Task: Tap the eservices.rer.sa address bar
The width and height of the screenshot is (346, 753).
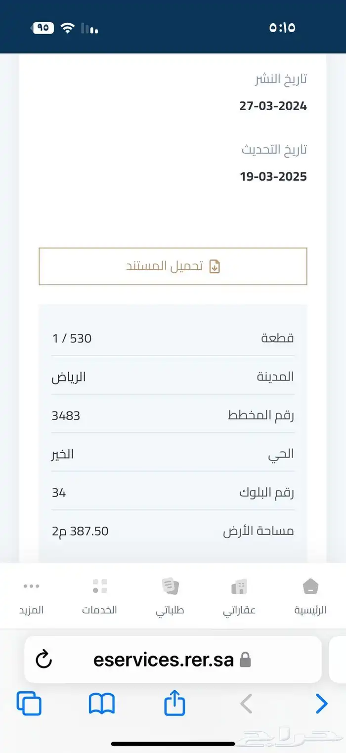Action: coord(163,660)
